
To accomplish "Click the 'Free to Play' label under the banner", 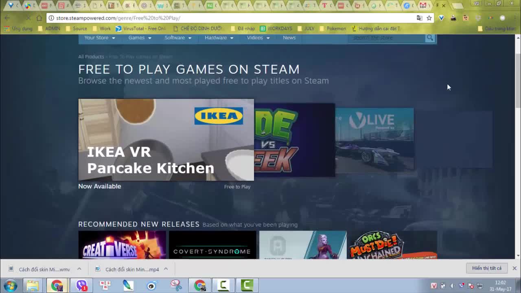I will point(237,187).
